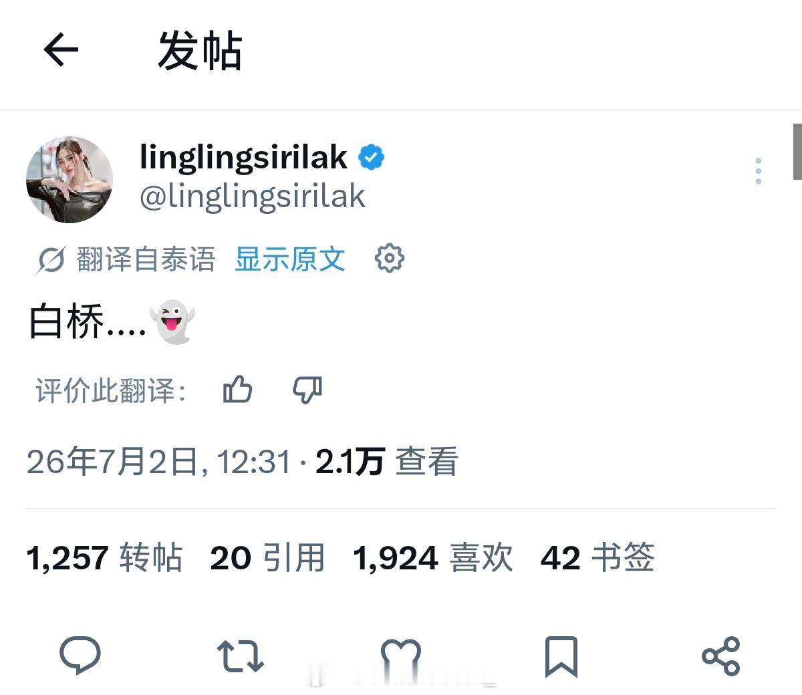The width and height of the screenshot is (802, 695).
Task: Tap the repost arrows icon
Action: 241,656
